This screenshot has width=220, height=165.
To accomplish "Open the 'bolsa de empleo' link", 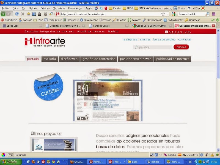I will [x=164, y=39].
